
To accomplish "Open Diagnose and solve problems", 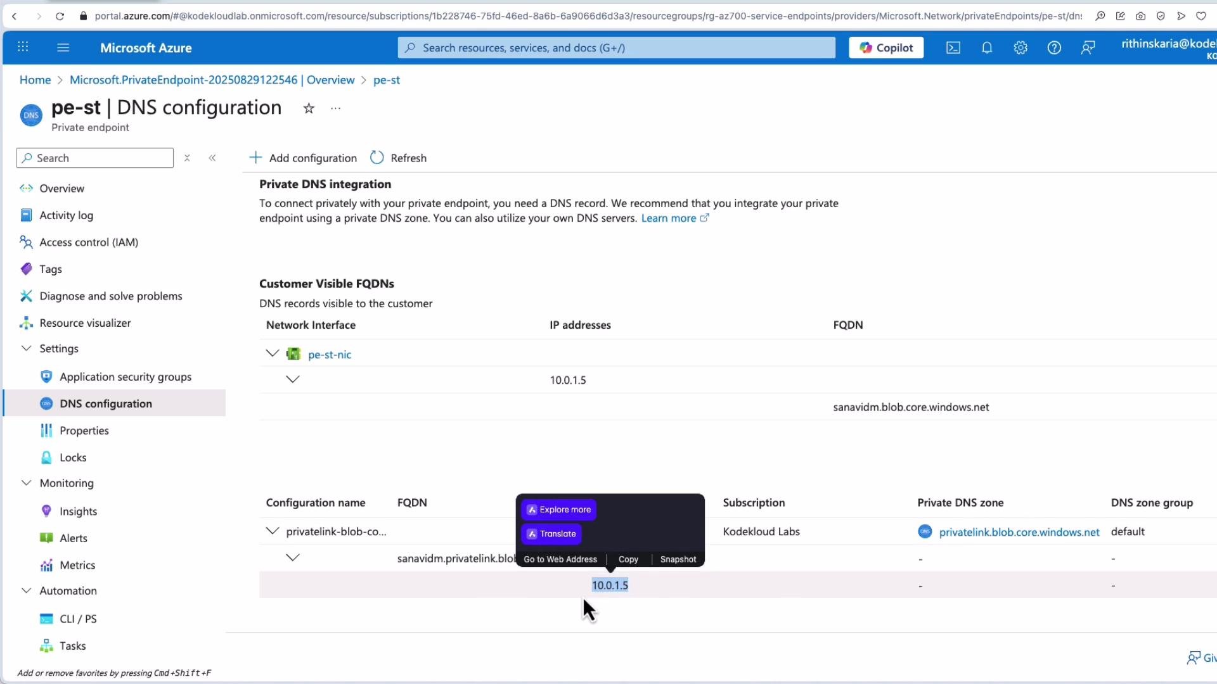I will click(x=110, y=296).
